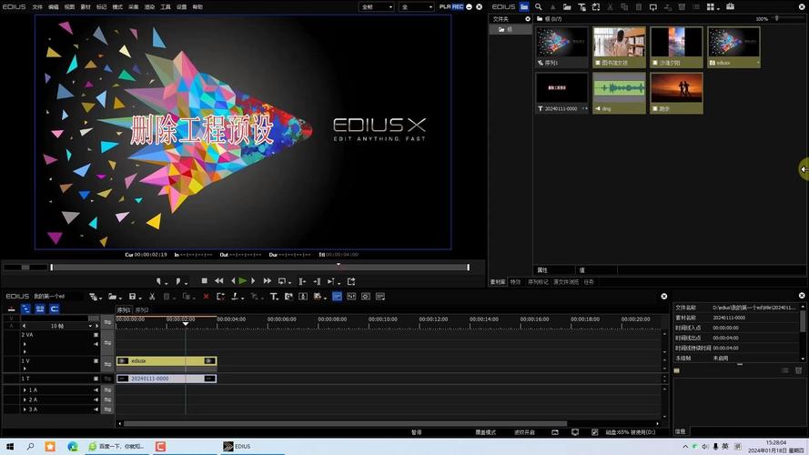The width and height of the screenshot is (809, 455).
Task: Toggle the lock square on track 2 VA
Action: point(96,335)
